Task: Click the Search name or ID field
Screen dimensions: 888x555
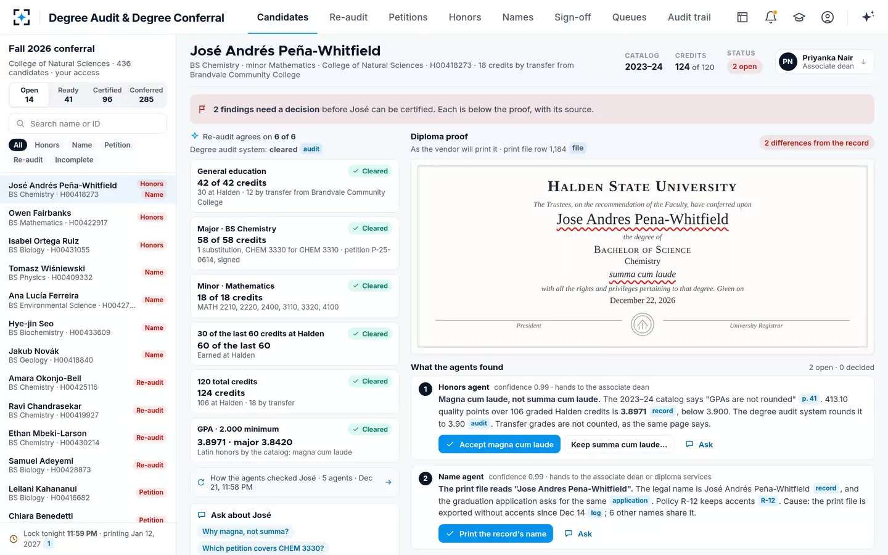Action: 88,123
